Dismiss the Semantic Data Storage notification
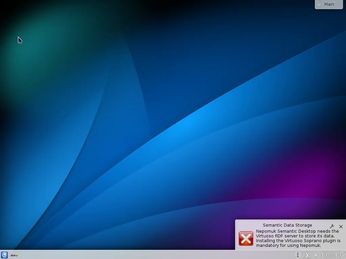Image resolution: width=346 pixels, height=259 pixels. click(x=341, y=226)
